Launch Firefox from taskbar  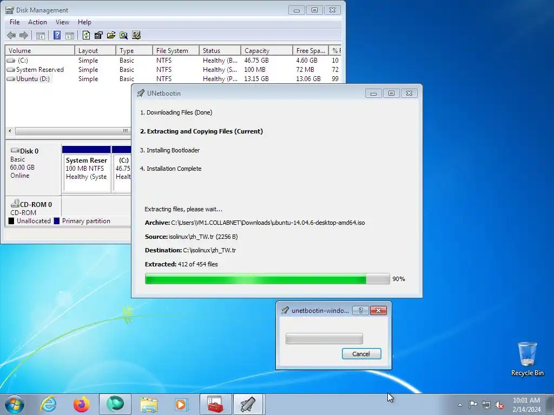pos(82,404)
